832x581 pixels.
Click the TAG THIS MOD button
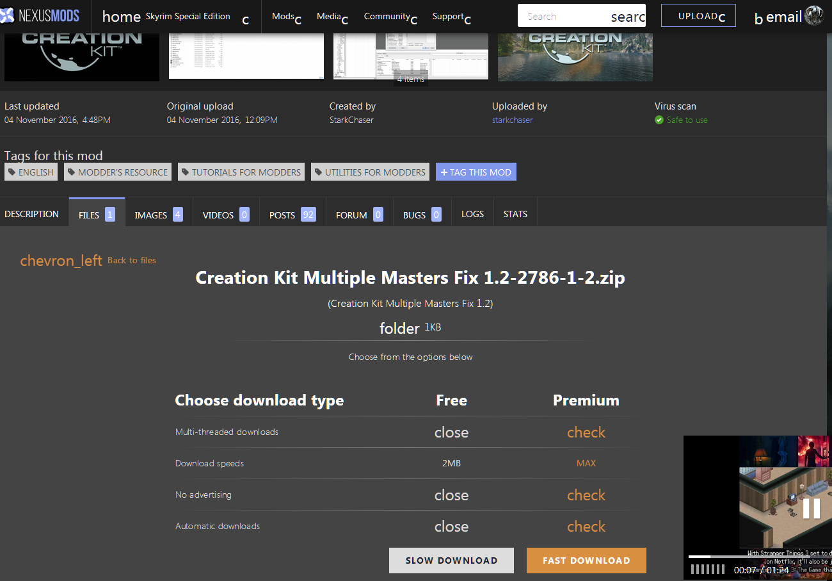(x=476, y=172)
